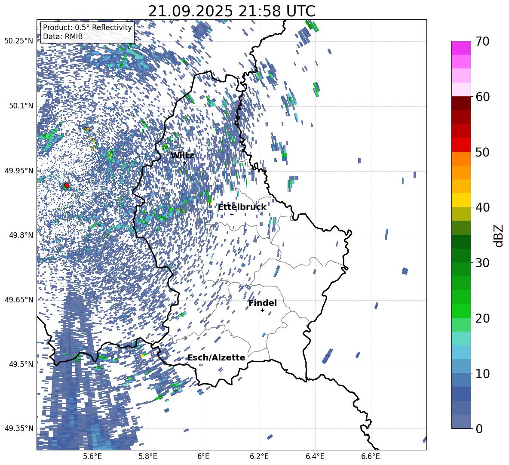Click the 10 tick on colorbar
The height and width of the screenshot is (465, 509).
pyautogui.click(x=483, y=374)
